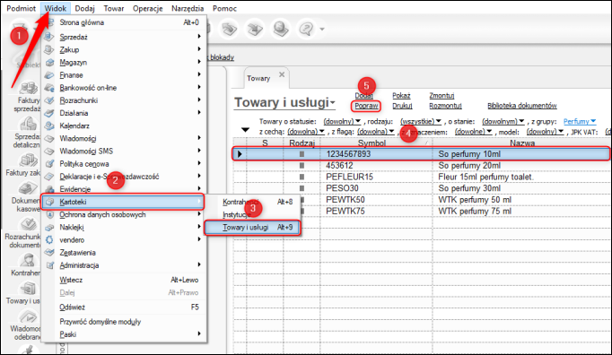Open Kalendarz from the menu
The image size is (612, 355).
[x=124, y=126]
